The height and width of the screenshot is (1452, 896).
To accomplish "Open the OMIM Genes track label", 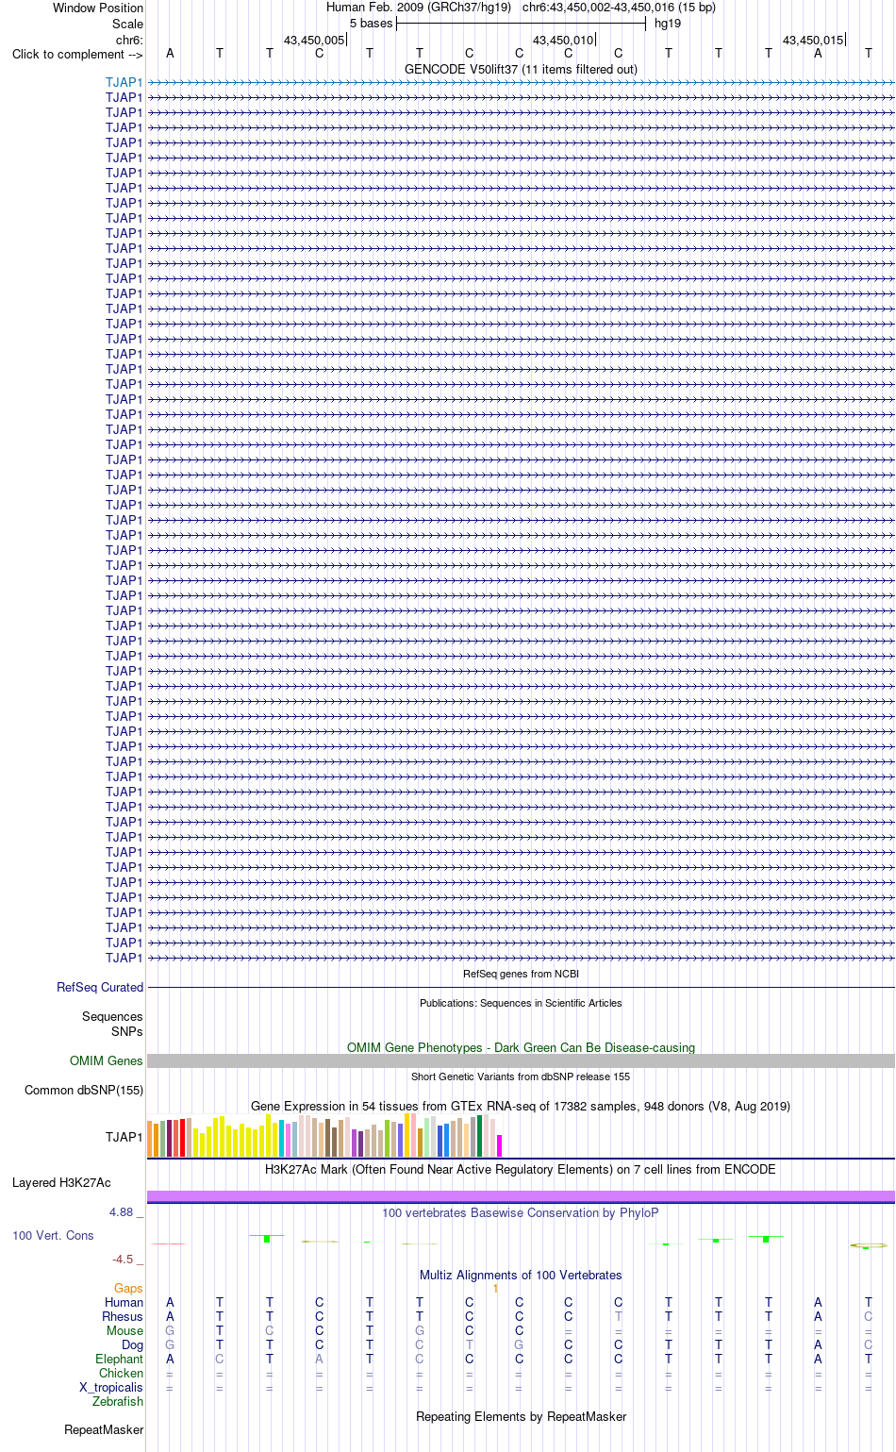I will tap(107, 1060).
